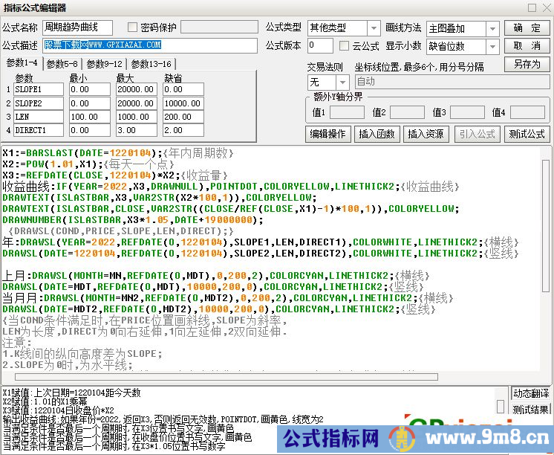Switch to the 参数13-16 tab
The image size is (554, 455).
[x=151, y=64]
